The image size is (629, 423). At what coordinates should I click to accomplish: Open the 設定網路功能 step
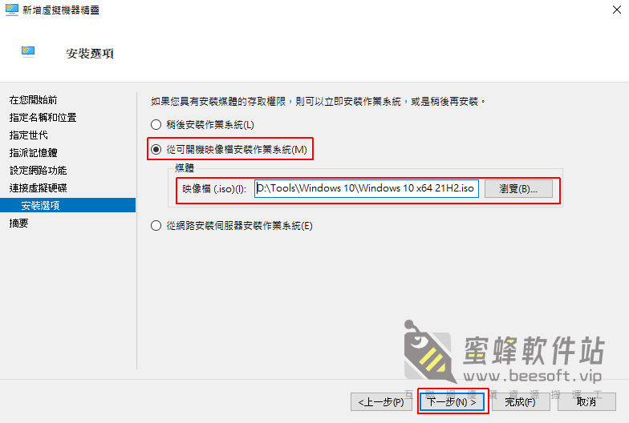(x=38, y=170)
